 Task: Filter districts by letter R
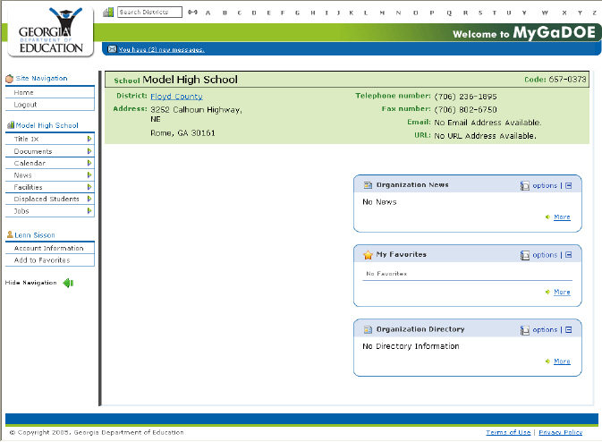coord(465,13)
